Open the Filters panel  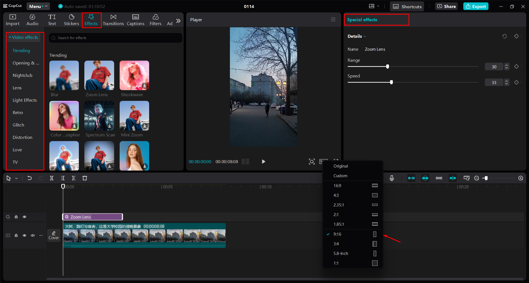pos(155,20)
